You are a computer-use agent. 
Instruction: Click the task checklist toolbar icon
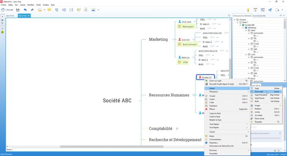point(86,10)
